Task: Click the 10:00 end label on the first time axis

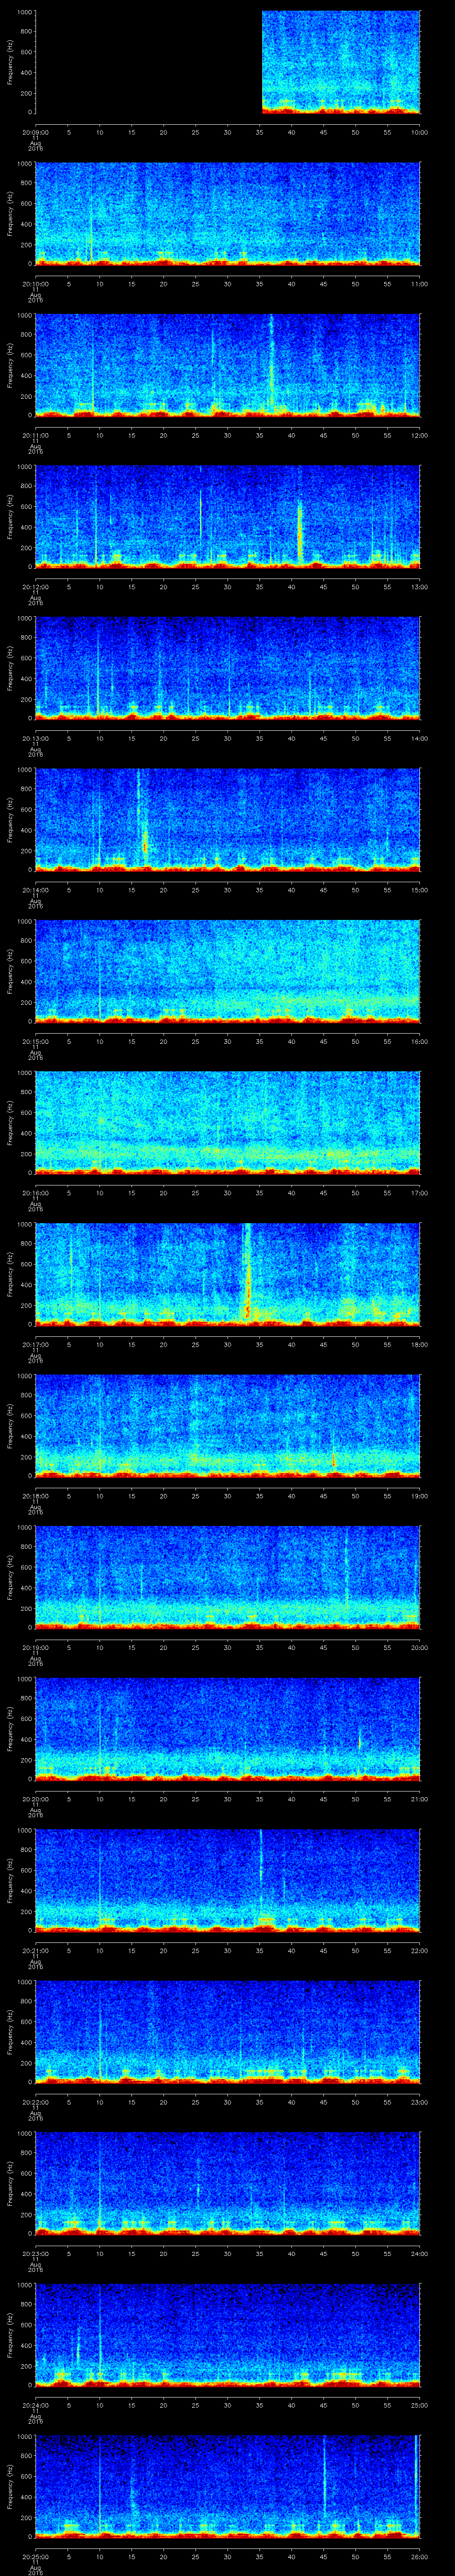Action: click(419, 132)
